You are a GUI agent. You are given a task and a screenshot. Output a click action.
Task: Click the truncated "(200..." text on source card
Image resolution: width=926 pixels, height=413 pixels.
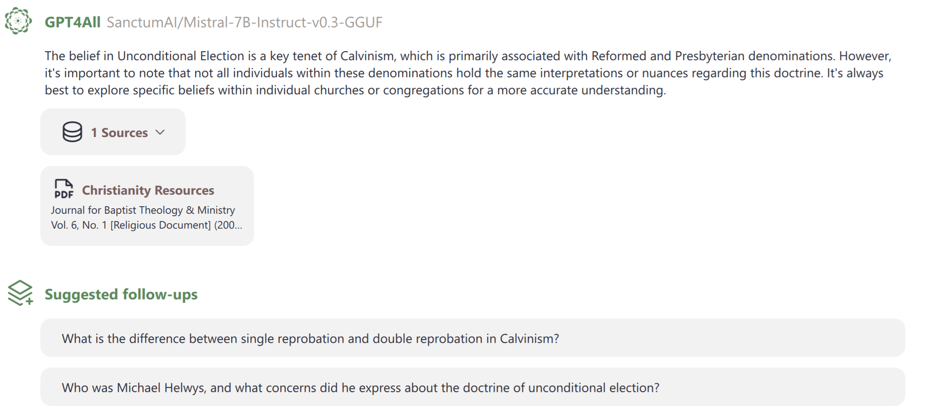pyautogui.click(x=228, y=225)
